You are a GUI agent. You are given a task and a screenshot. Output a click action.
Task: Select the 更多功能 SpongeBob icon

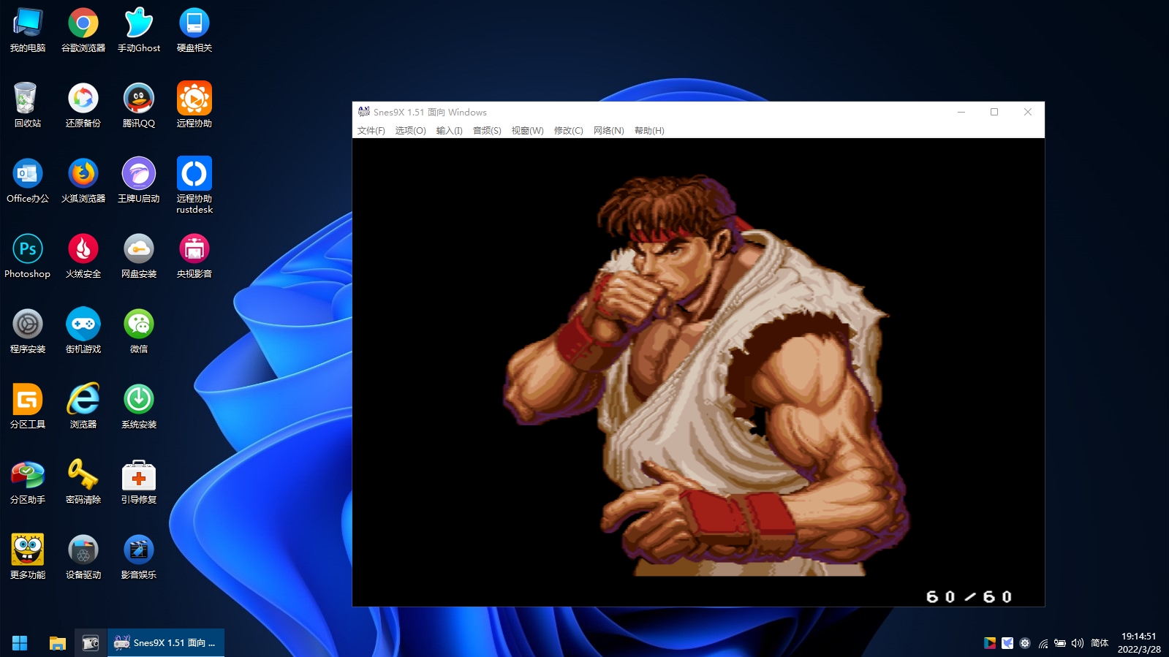(x=28, y=558)
